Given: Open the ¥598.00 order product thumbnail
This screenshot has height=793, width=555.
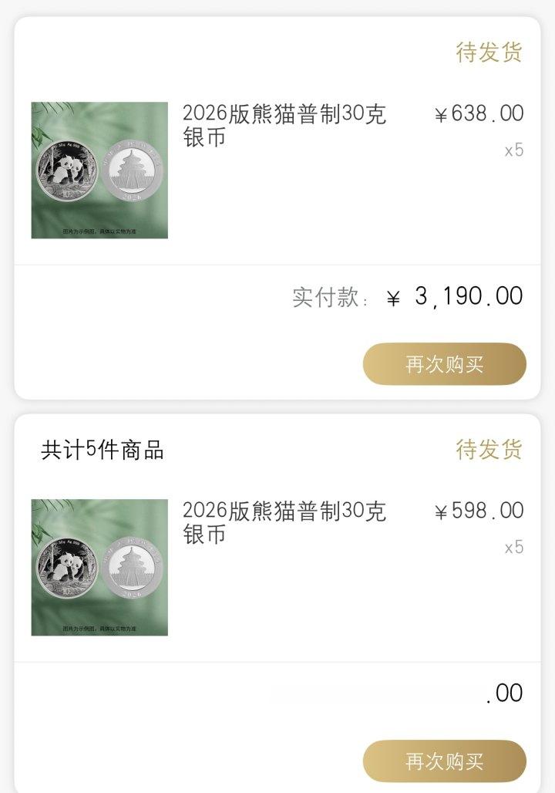Looking at the screenshot, I should click(99, 568).
